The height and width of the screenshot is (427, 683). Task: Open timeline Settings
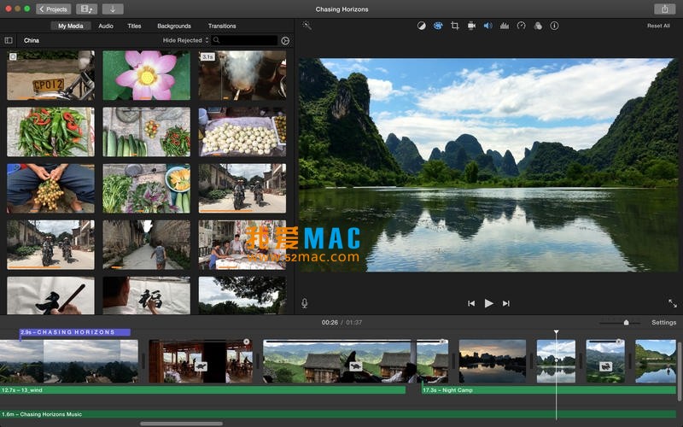(x=664, y=323)
